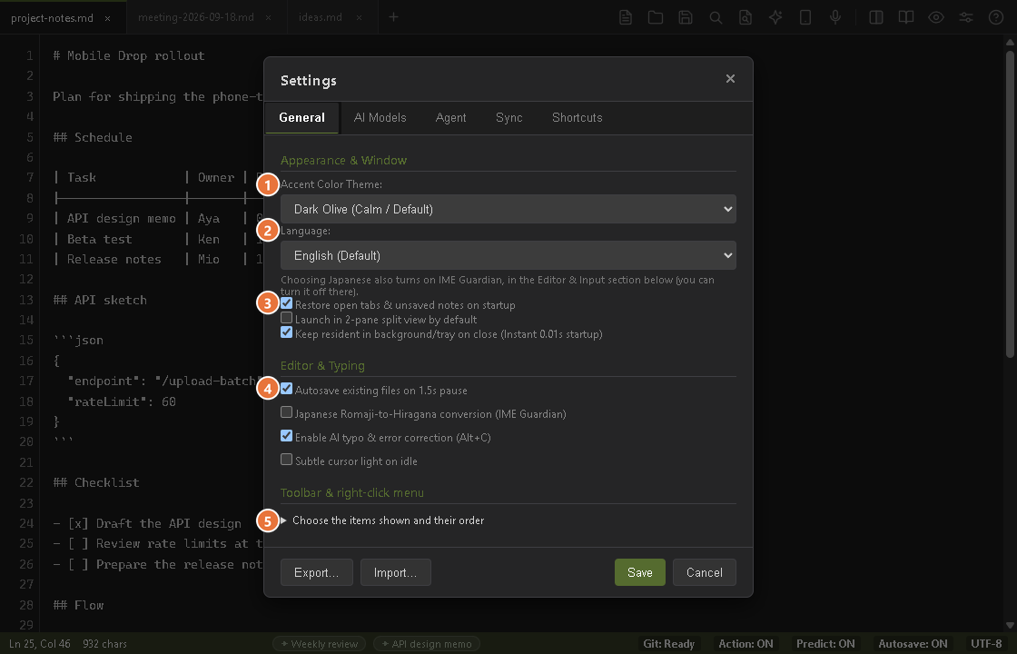This screenshot has width=1017, height=654.
Task: Click the new document icon in toolbar
Action: coord(626,17)
